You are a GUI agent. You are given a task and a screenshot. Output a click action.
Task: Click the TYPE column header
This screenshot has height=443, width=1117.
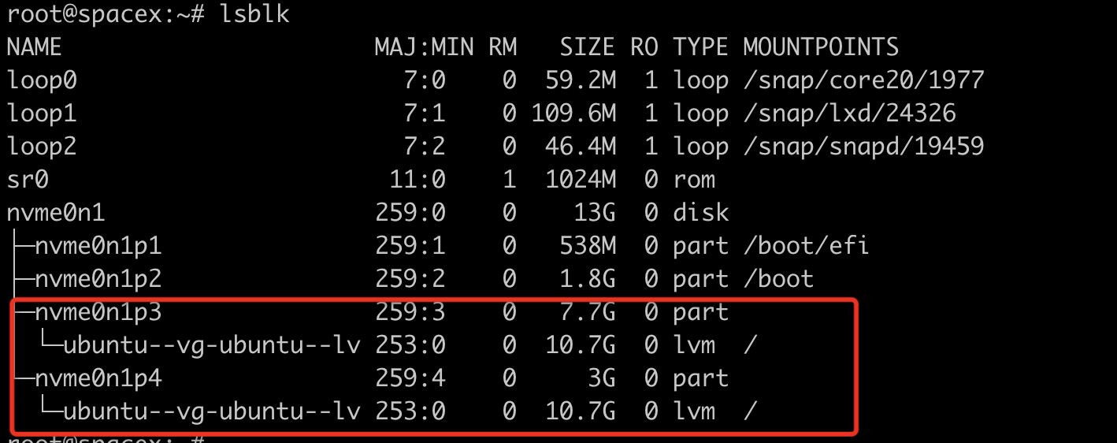tap(700, 47)
